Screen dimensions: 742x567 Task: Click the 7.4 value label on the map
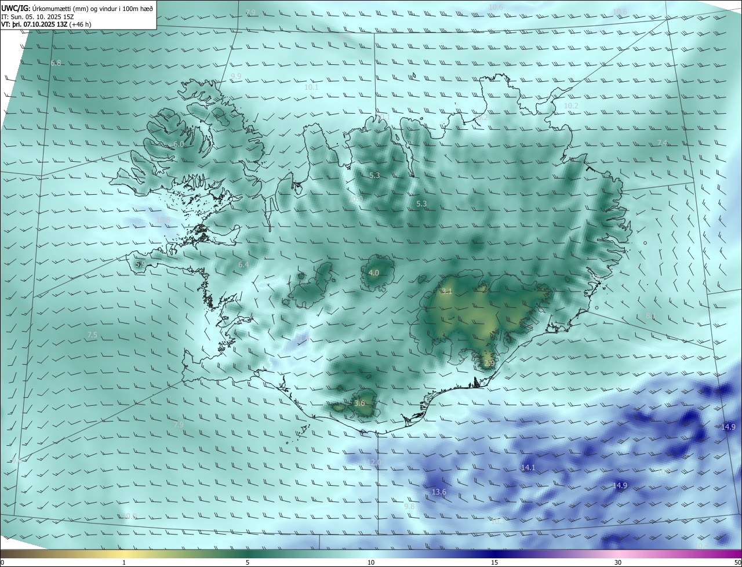pyautogui.click(x=662, y=143)
